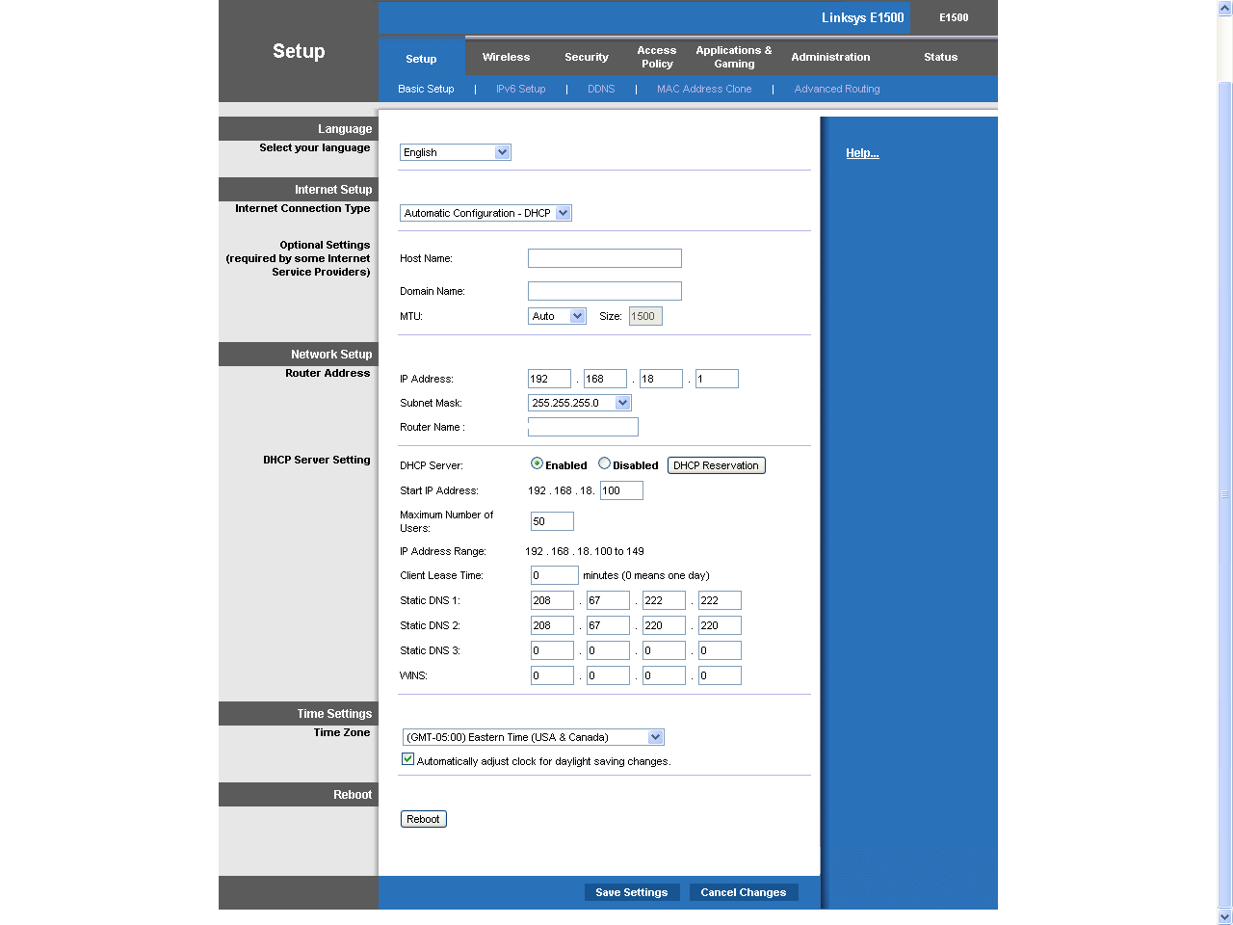Click the Reboot button
Viewport: 1233px width, 925px height.
pyautogui.click(x=423, y=818)
